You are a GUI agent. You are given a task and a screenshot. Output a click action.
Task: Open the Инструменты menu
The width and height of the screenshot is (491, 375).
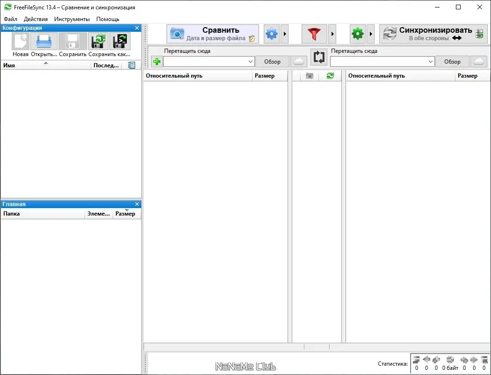pyautogui.click(x=72, y=19)
